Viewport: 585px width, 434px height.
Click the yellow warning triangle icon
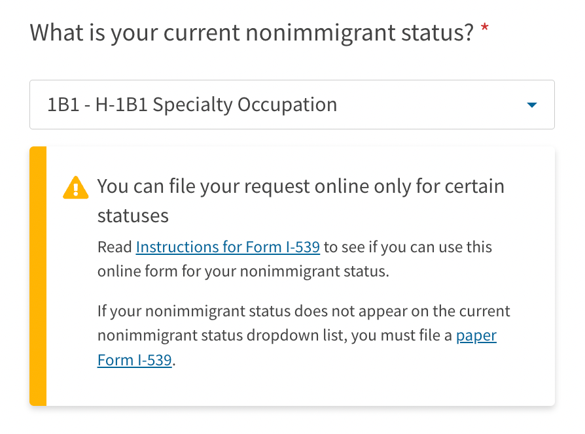pos(75,188)
